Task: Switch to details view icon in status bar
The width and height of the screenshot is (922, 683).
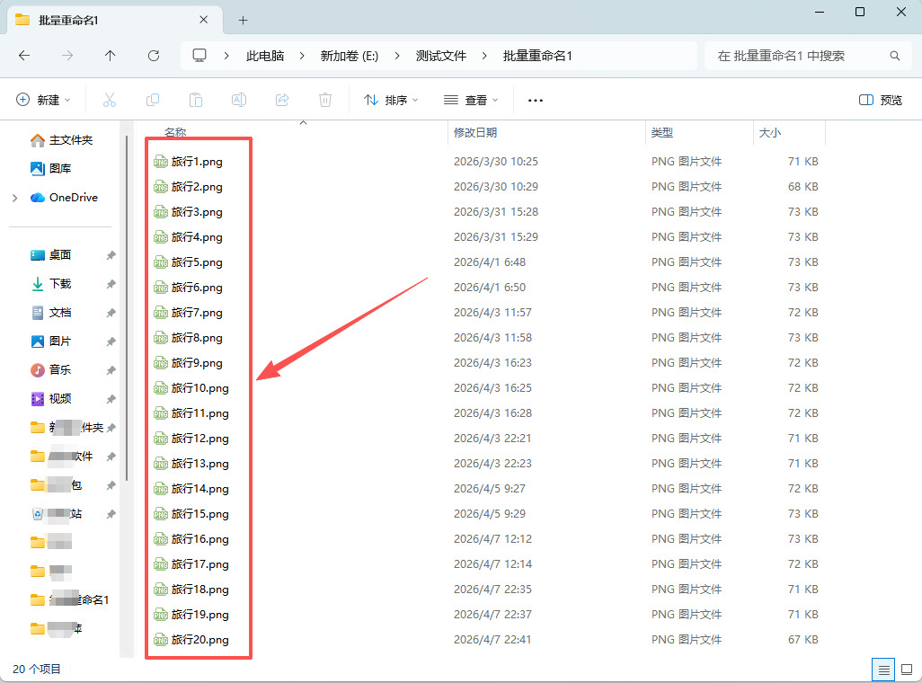Action: click(x=883, y=670)
